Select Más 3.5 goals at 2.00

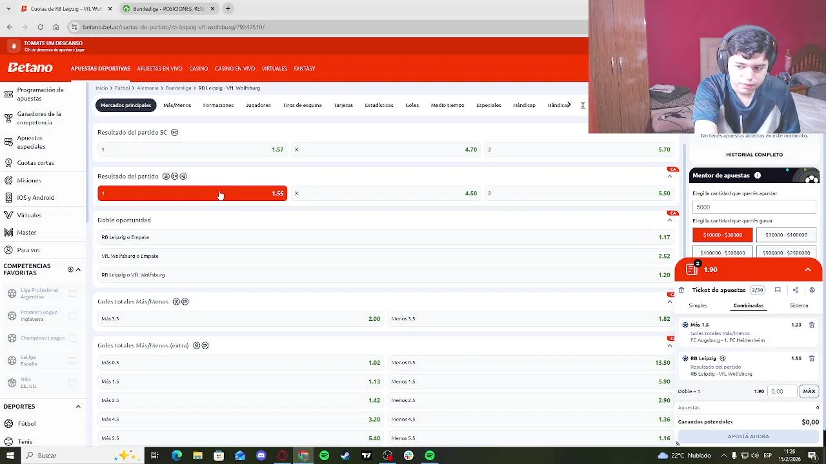point(240,319)
